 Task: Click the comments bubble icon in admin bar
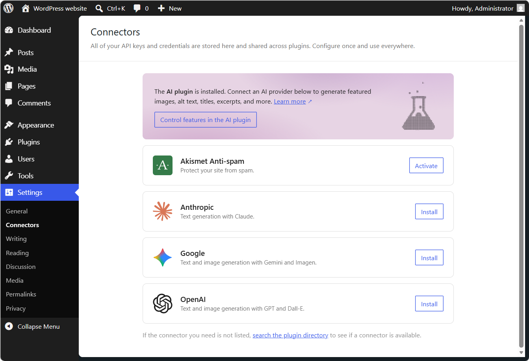[x=137, y=8]
